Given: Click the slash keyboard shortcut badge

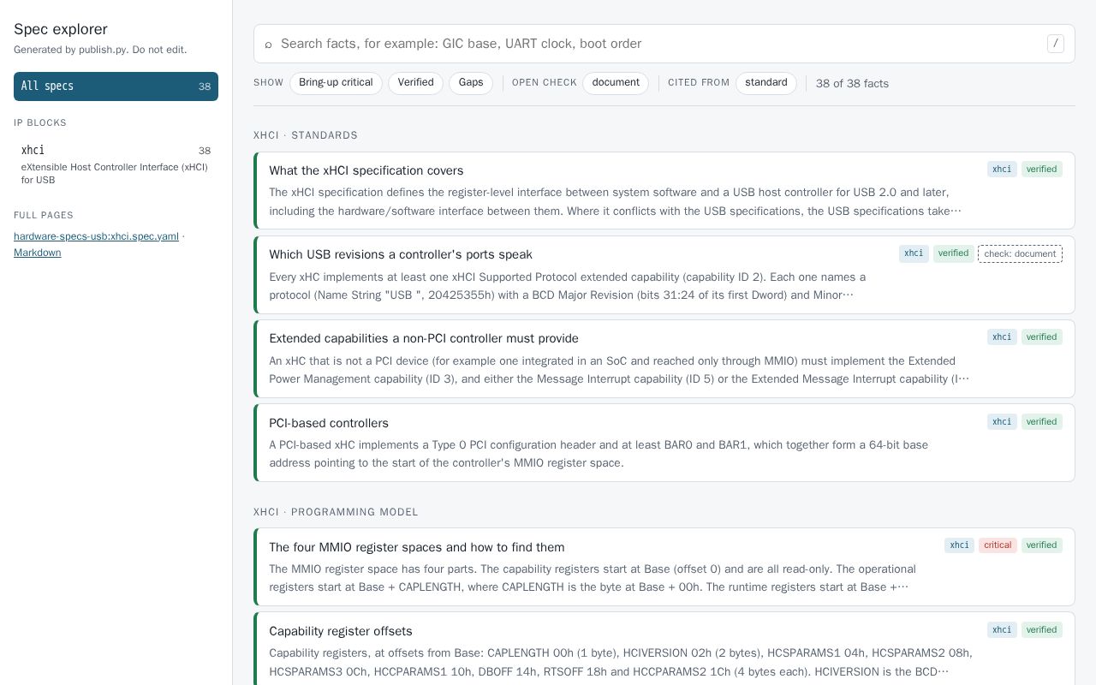Looking at the screenshot, I should click(1056, 44).
